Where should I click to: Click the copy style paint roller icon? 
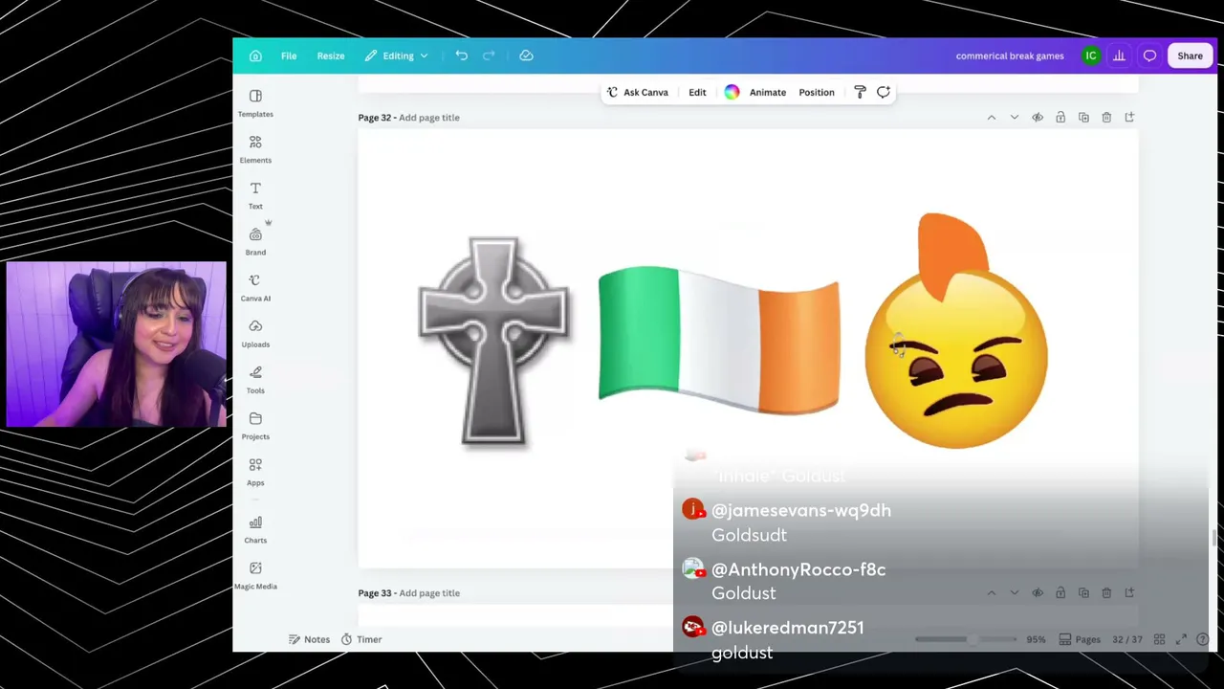[860, 92]
